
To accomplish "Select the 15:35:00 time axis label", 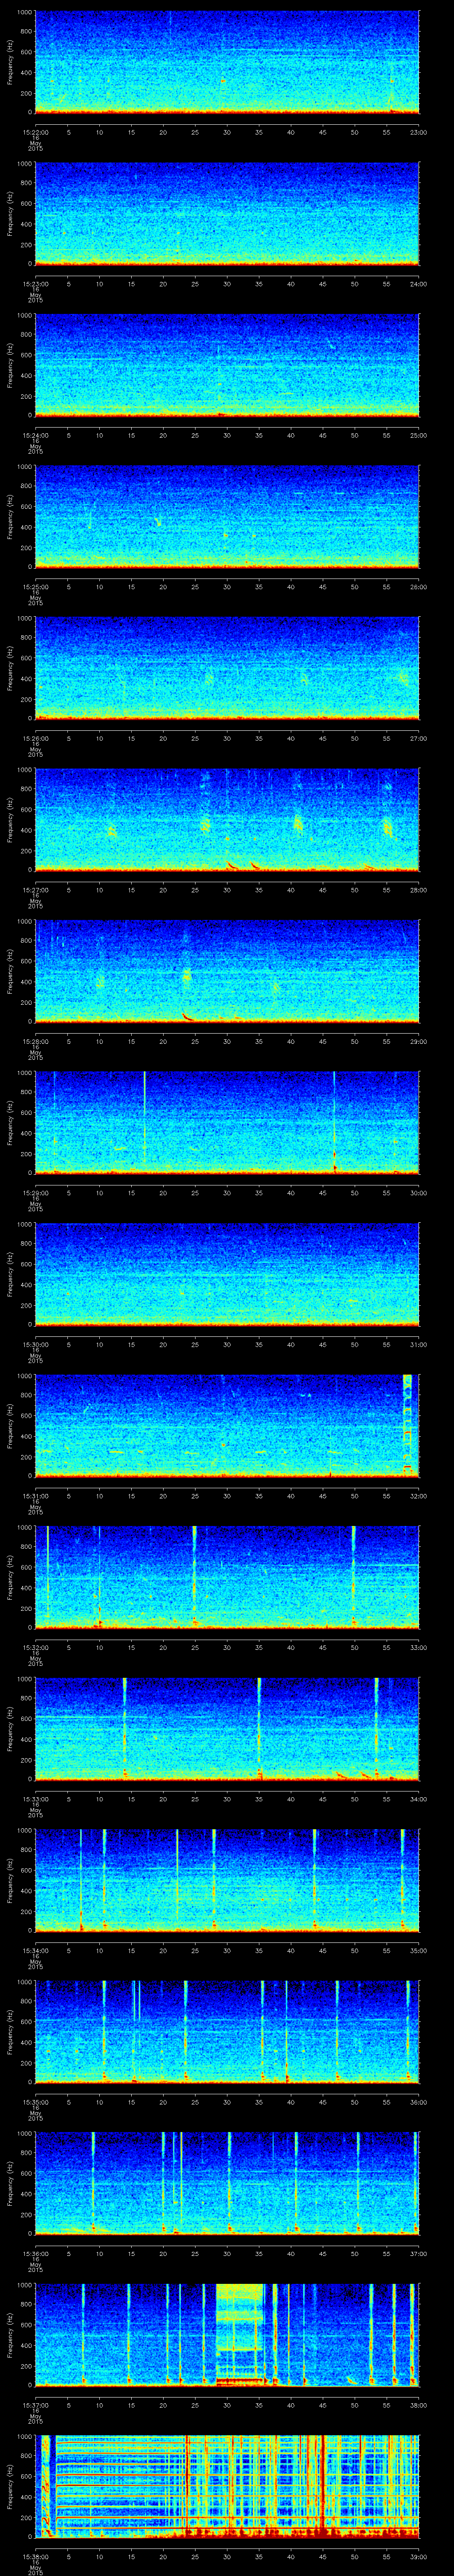I will pyautogui.click(x=35, y=2101).
